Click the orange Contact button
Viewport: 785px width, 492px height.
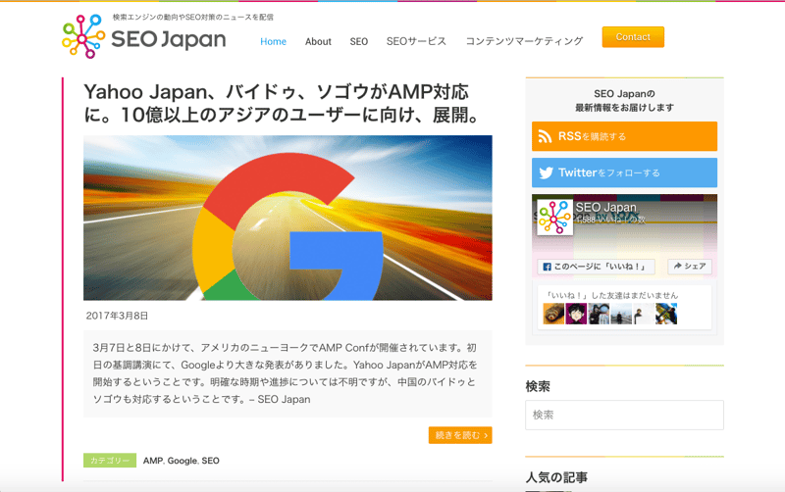[633, 37]
